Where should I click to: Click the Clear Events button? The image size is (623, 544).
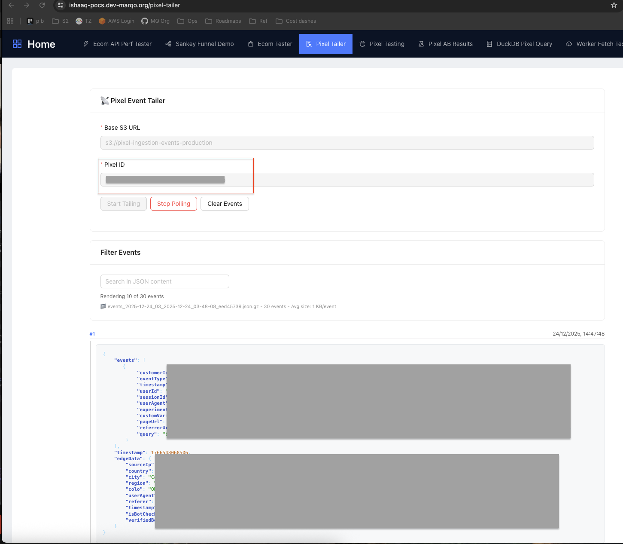pyautogui.click(x=225, y=204)
